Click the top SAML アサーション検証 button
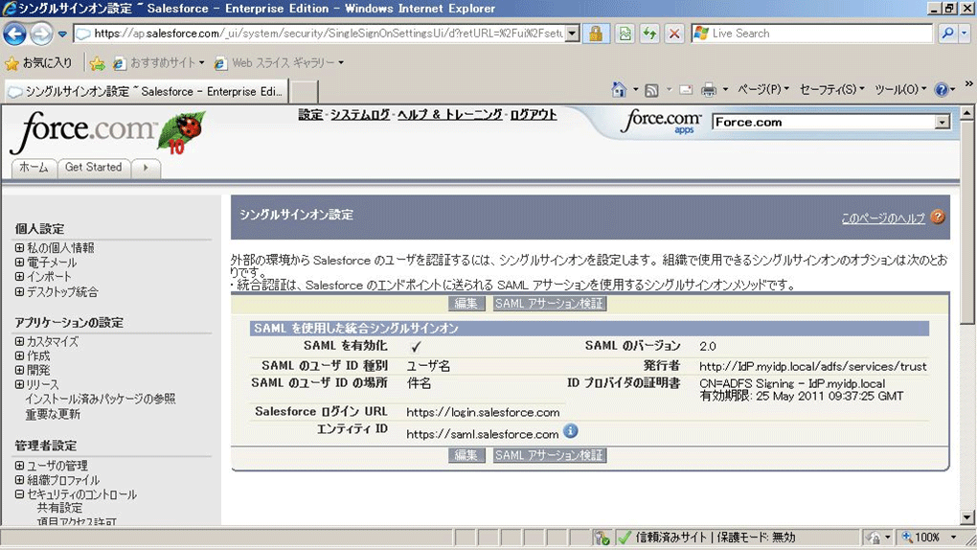Screen dimensions: 977x550 tap(550, 304)
